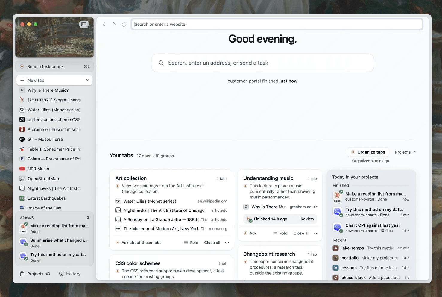Go back with the left arrow

[104, 24]
